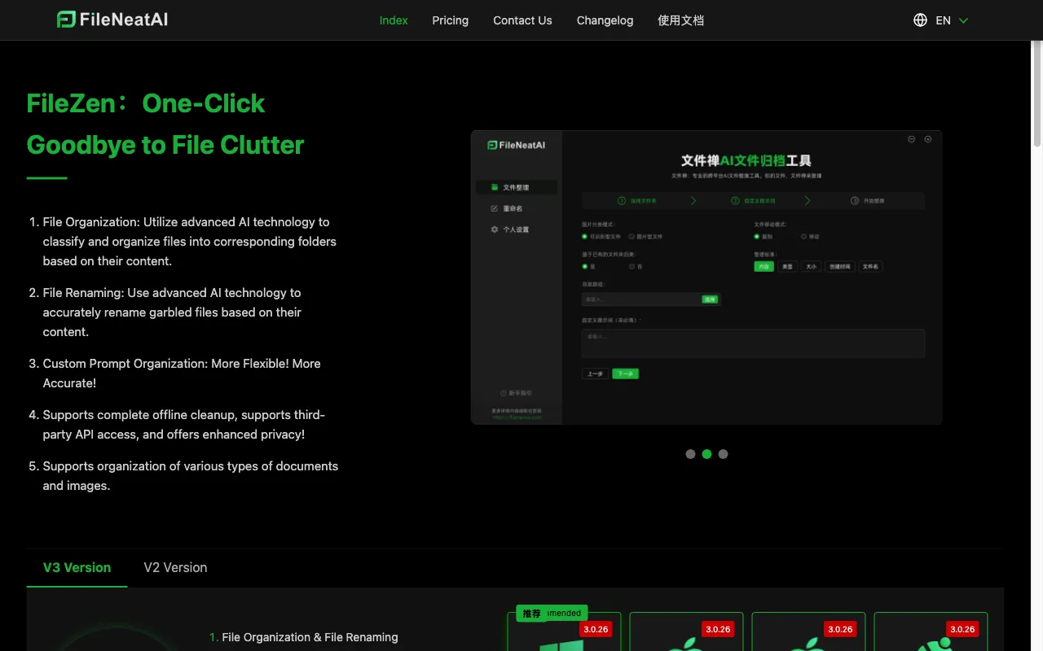Open the Contact Us page

click(522, 20)
